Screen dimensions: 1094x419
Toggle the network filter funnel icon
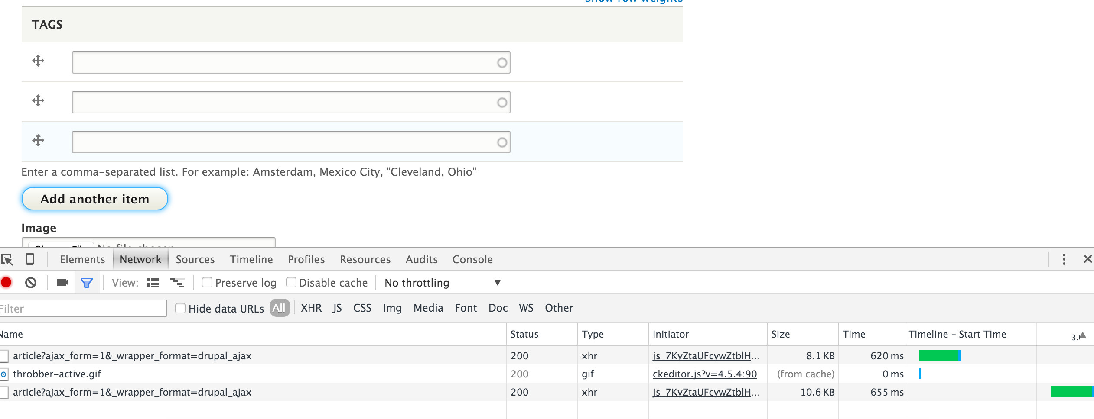click(x=87, y=282)
